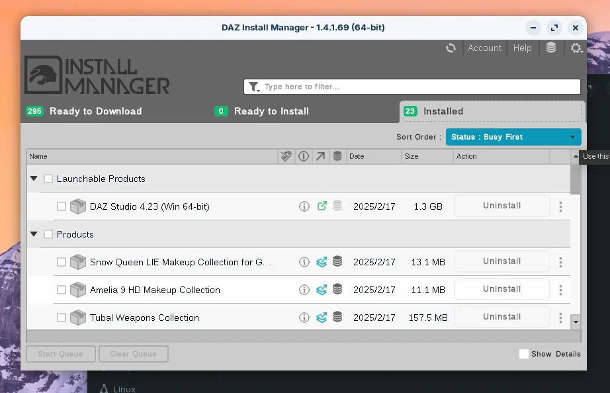Check the Products group checkbox

tap(48, 234)
